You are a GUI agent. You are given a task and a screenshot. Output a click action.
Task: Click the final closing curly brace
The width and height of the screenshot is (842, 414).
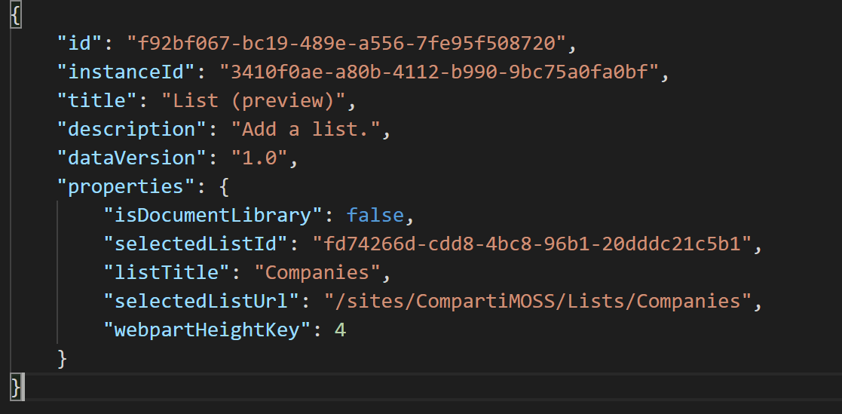click(15, 386)
